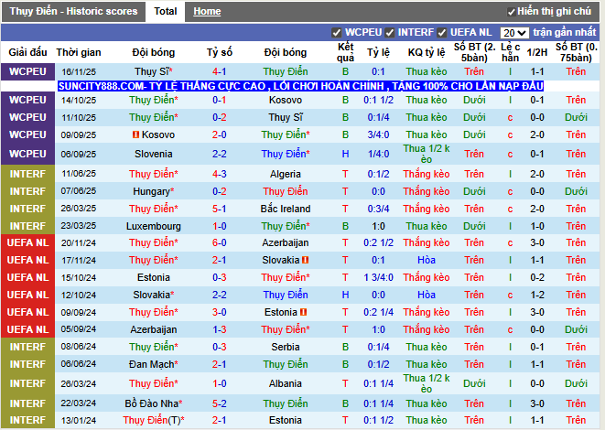
Task: Toggle the INTERF checkbox
Action: (390, 33)
